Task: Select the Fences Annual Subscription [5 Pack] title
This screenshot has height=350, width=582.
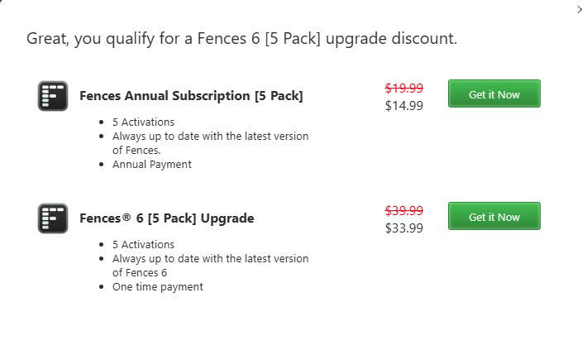Action: (191, 96)
